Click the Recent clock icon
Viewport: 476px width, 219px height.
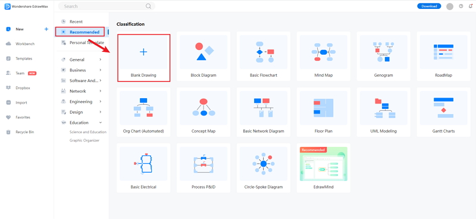tap(64, 21)
